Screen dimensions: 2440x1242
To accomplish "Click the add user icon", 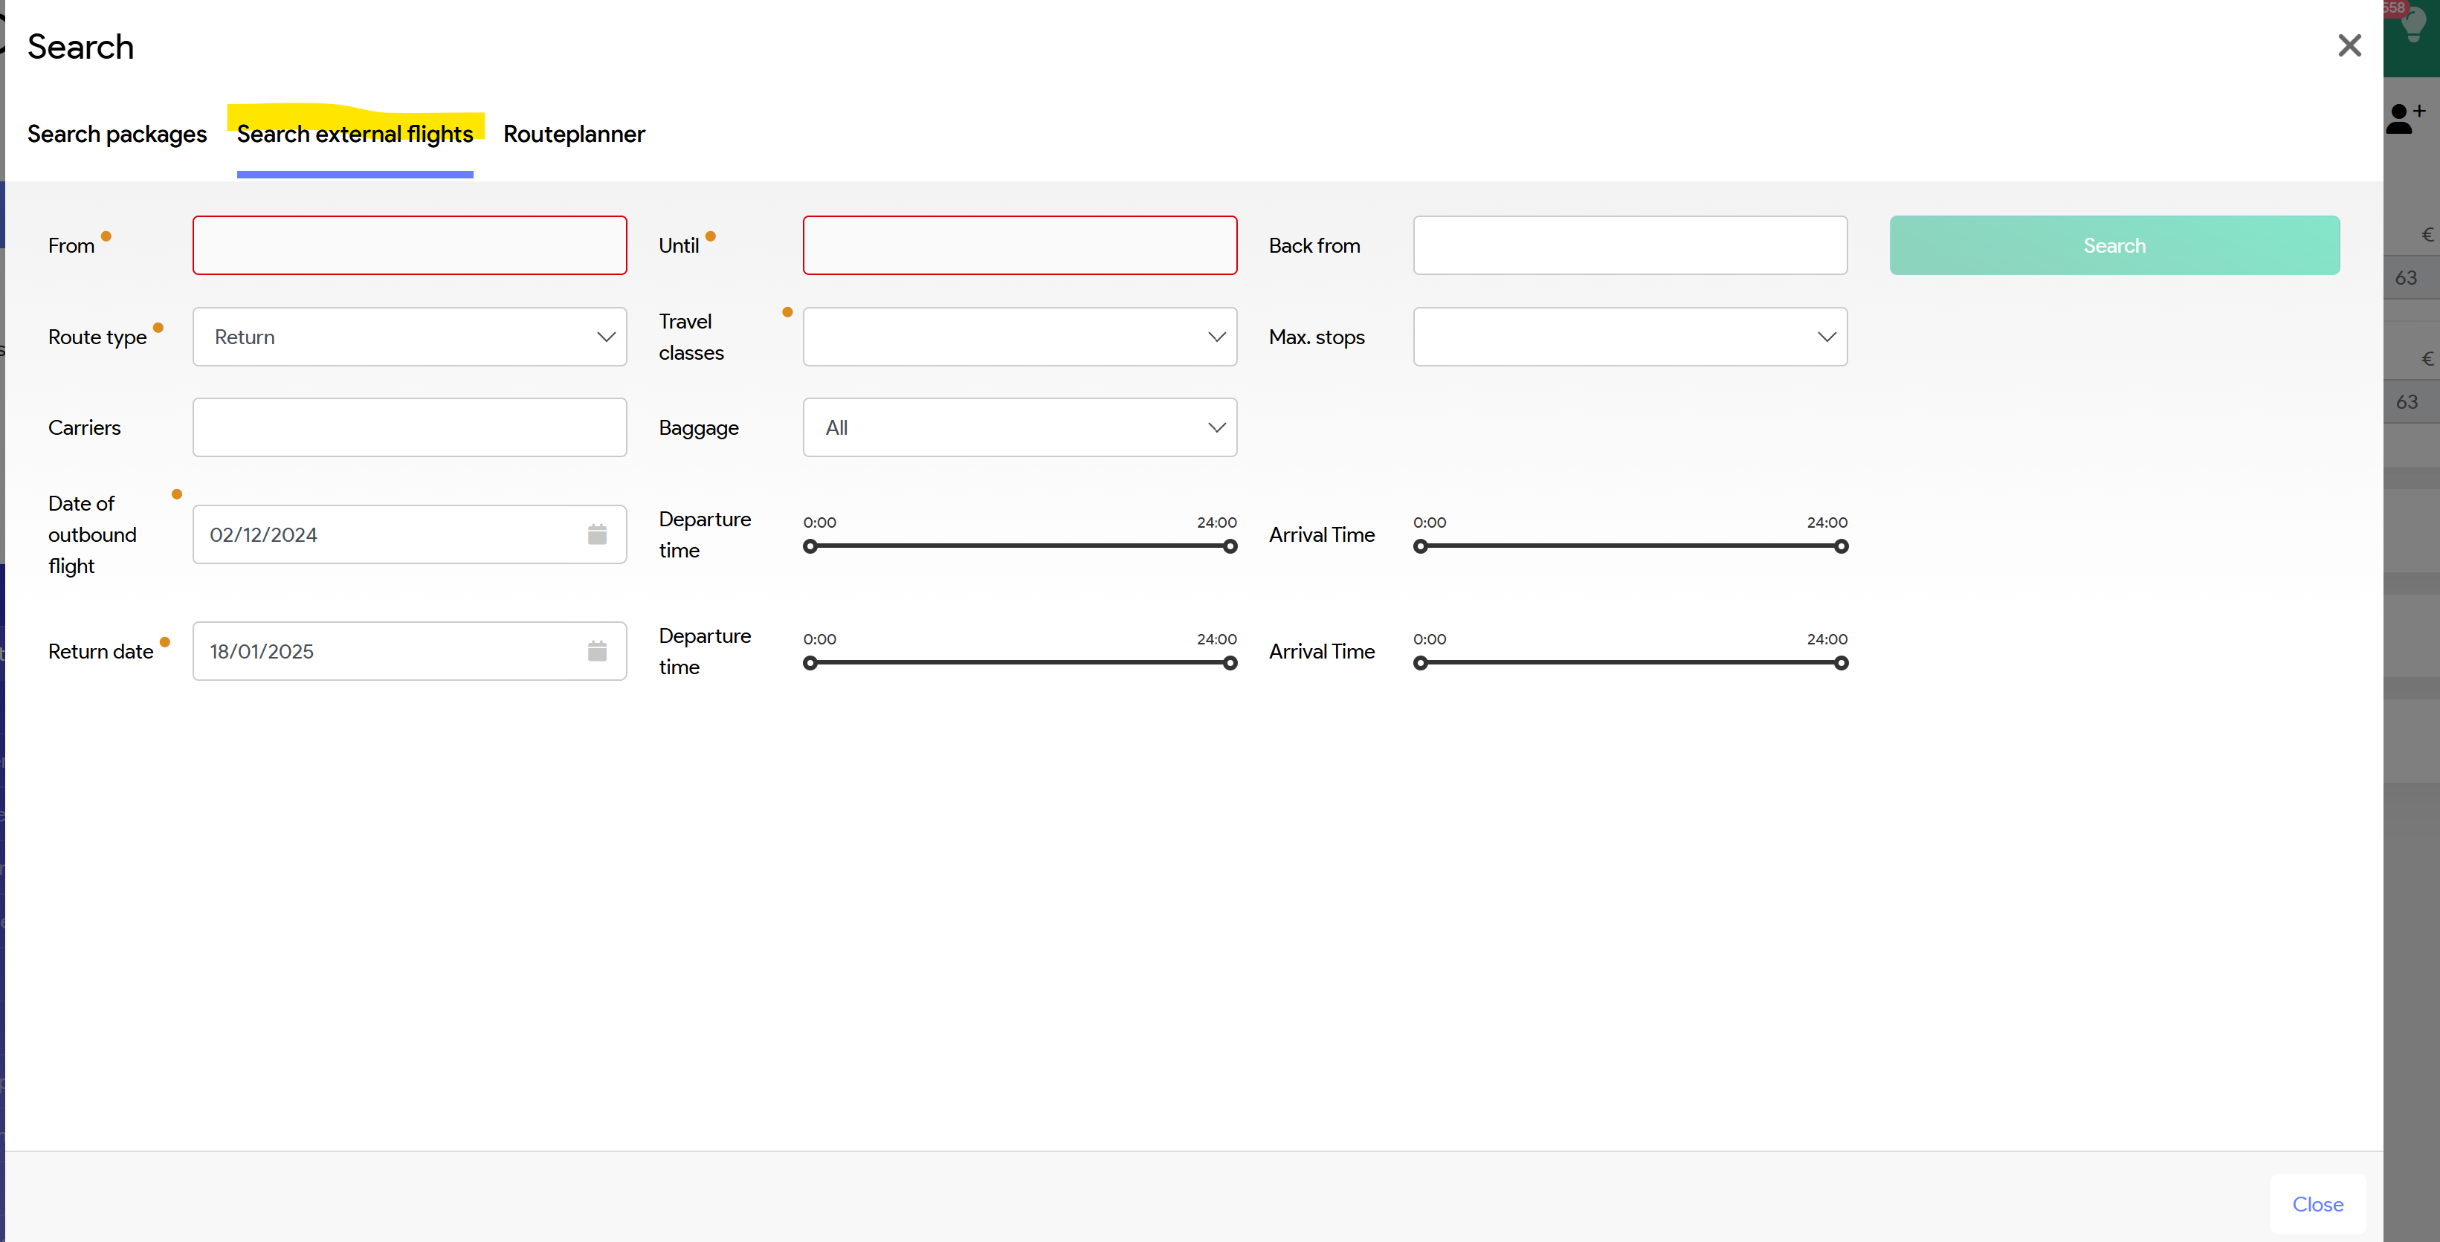I will [2405, 119].
